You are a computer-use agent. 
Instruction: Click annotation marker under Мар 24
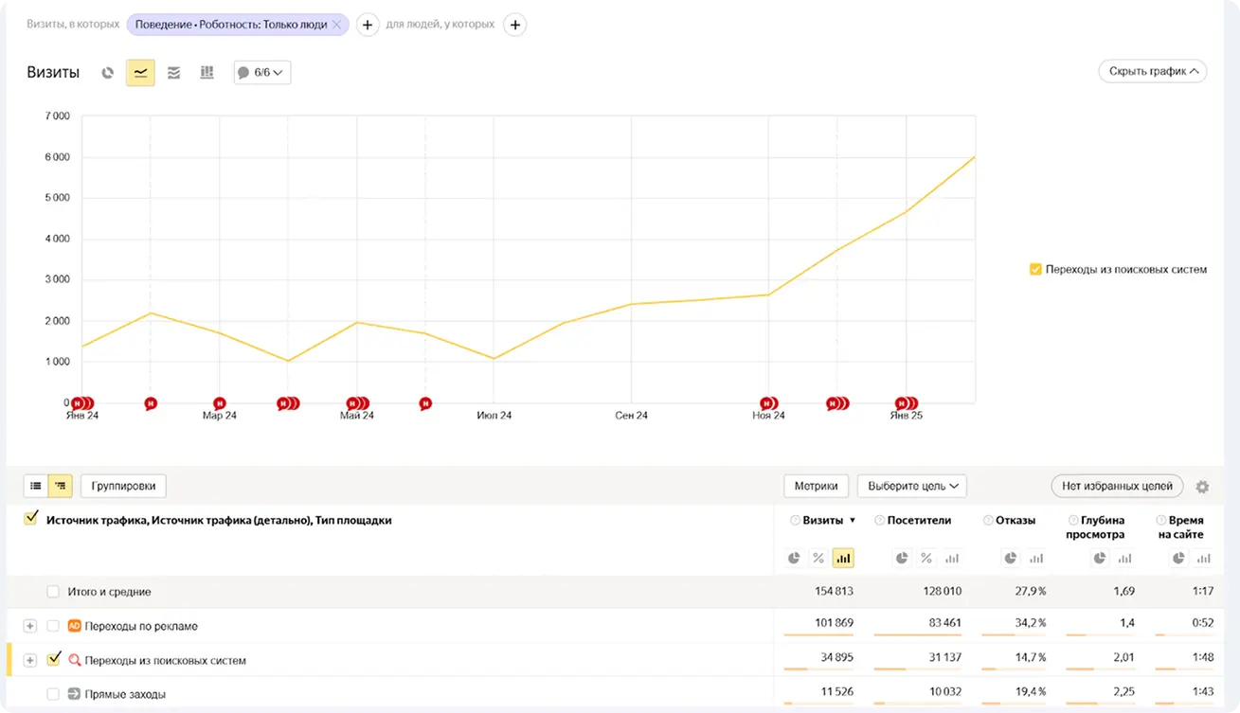[220, 403]
